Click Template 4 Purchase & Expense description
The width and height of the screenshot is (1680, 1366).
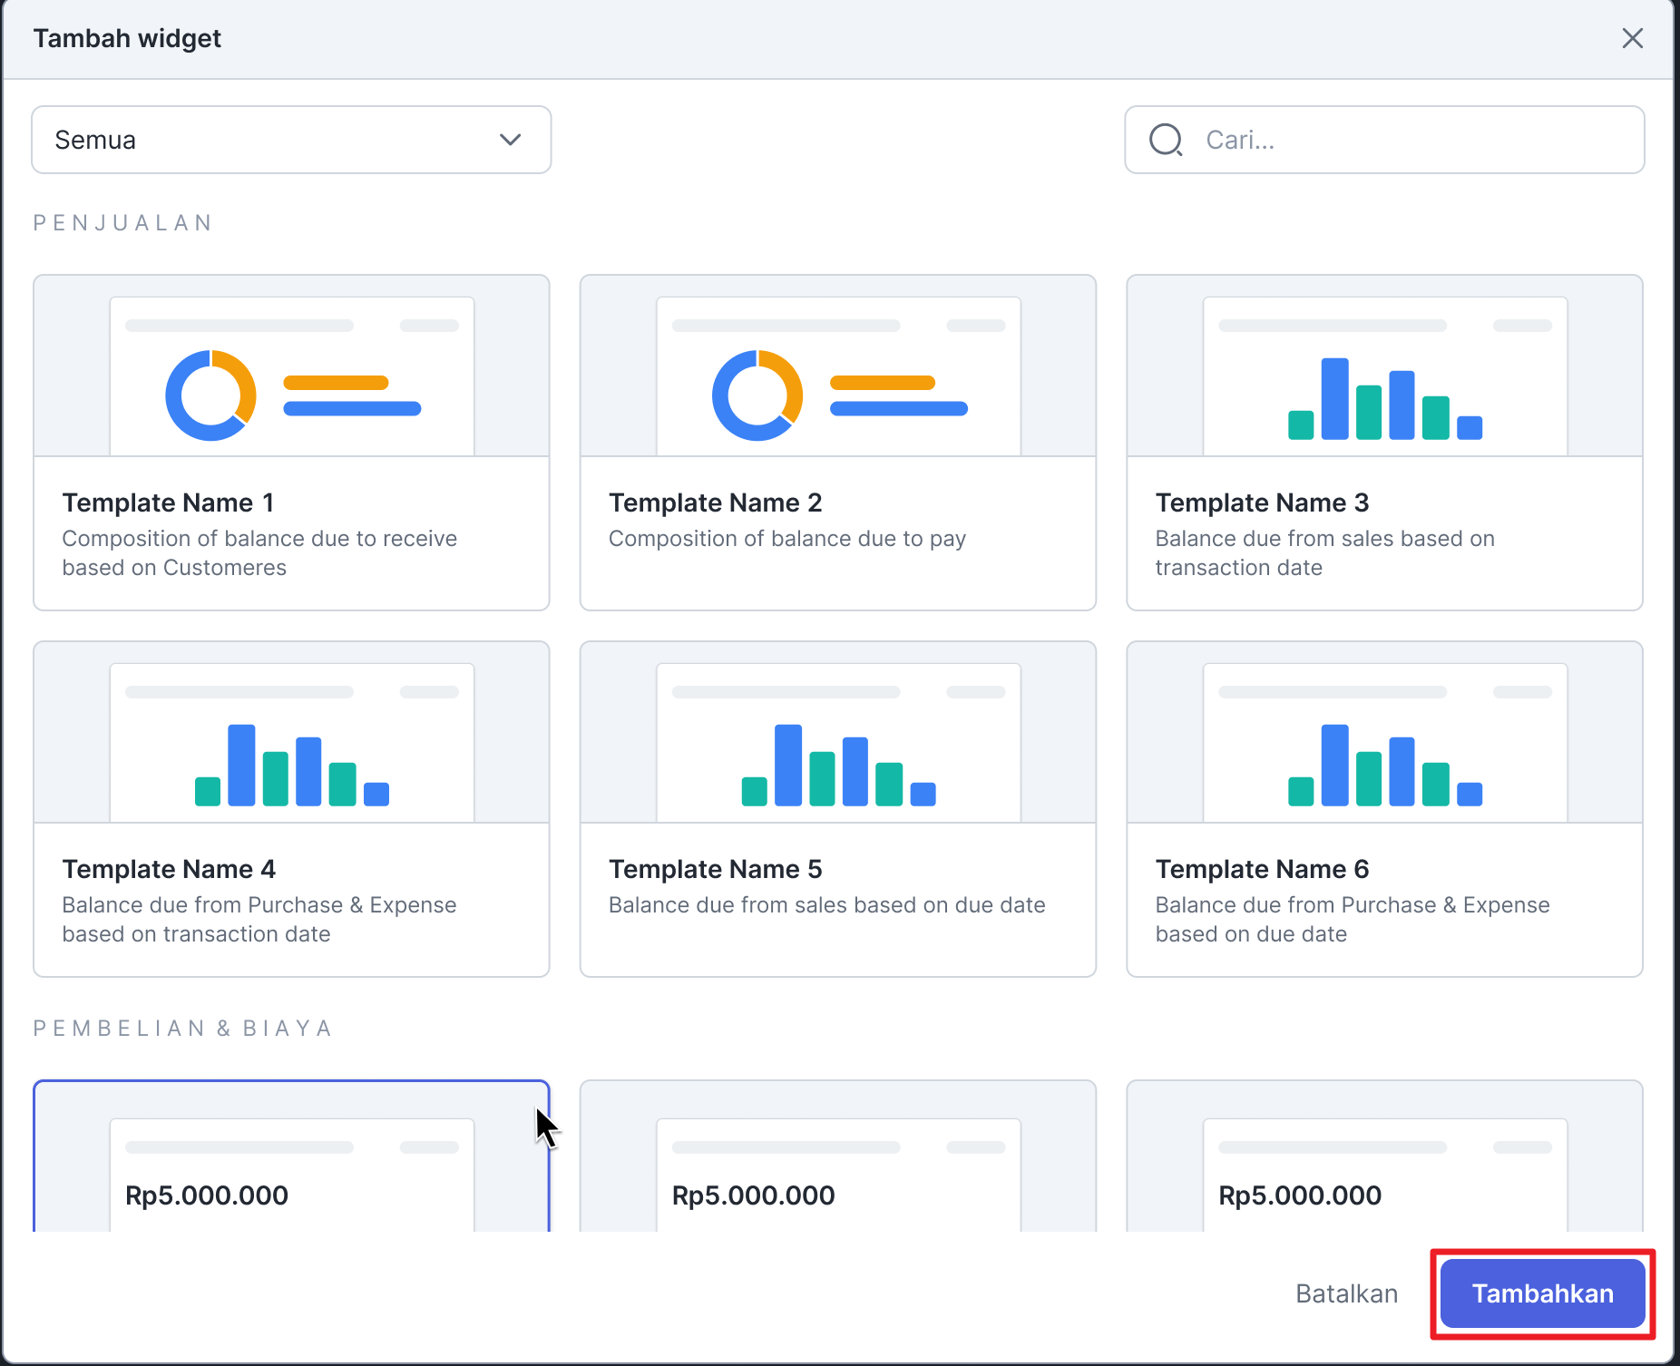[259, 920]
